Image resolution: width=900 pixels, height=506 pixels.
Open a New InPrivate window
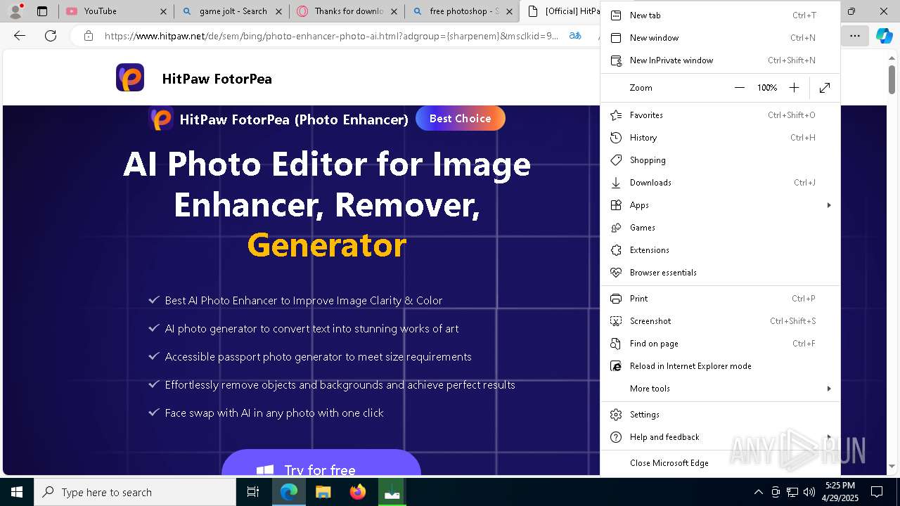(x=720, y=60)
